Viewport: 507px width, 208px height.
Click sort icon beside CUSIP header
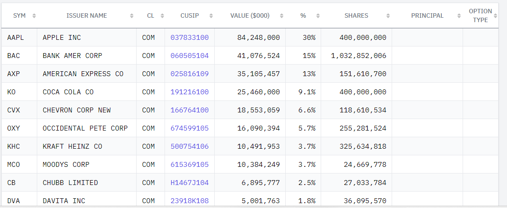211,16
